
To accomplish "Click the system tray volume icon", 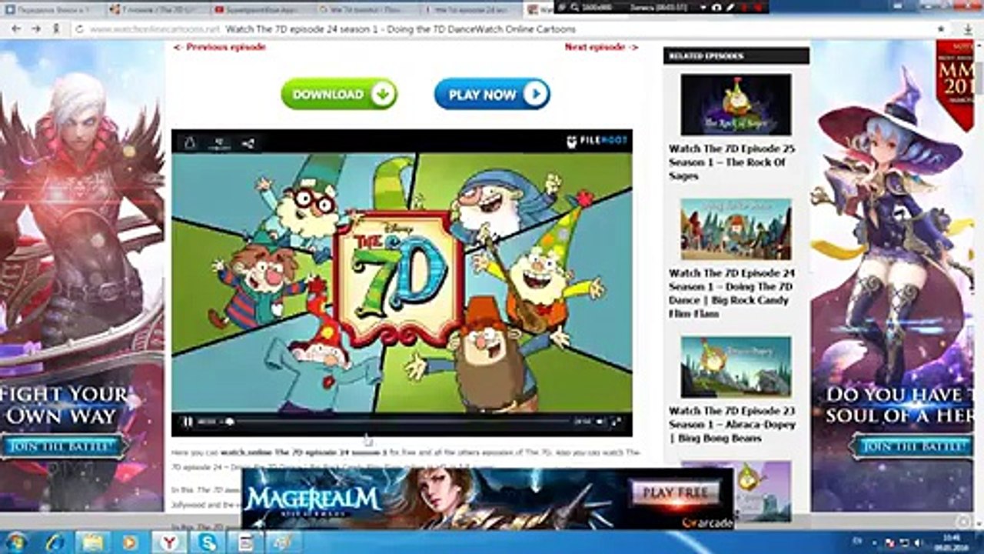I will click(x=919, y=542).
